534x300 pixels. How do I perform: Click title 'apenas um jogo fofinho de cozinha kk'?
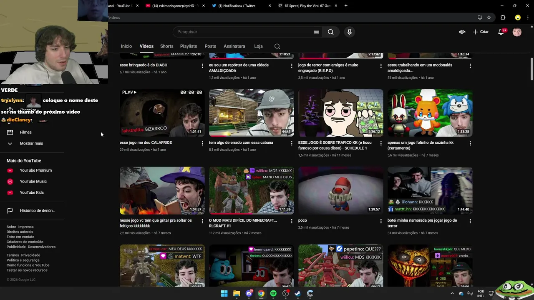coord(421,145)
